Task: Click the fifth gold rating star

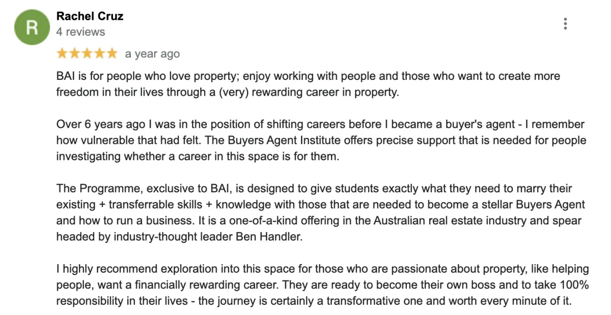Action: click(x=112, y=53)
